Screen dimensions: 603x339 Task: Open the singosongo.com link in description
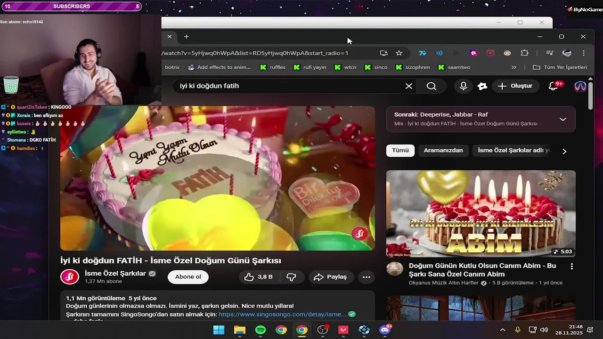point(282,315)
